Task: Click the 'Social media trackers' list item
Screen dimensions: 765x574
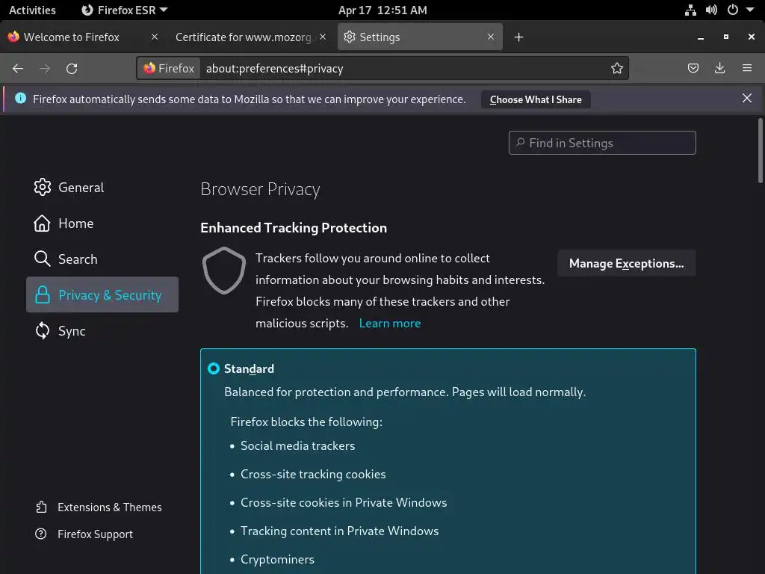Action: click(297, 445)
